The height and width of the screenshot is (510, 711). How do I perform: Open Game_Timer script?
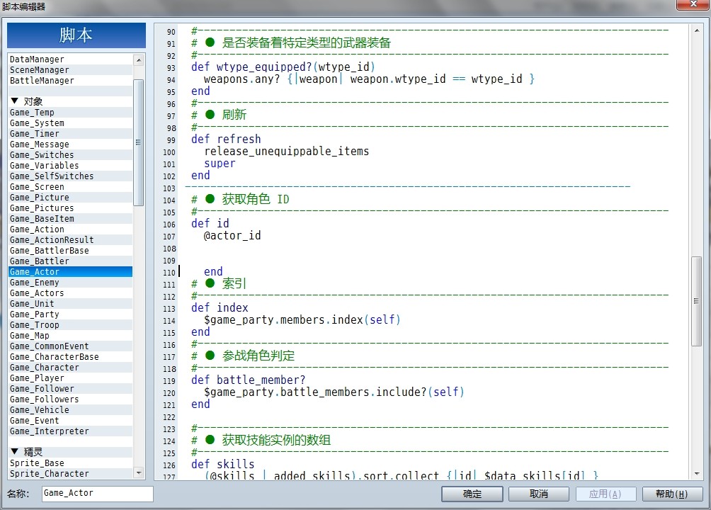click(70, 134)
